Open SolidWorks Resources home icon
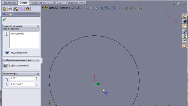Image resolution: width=188 pixels, height=106 pixels. 185,16
